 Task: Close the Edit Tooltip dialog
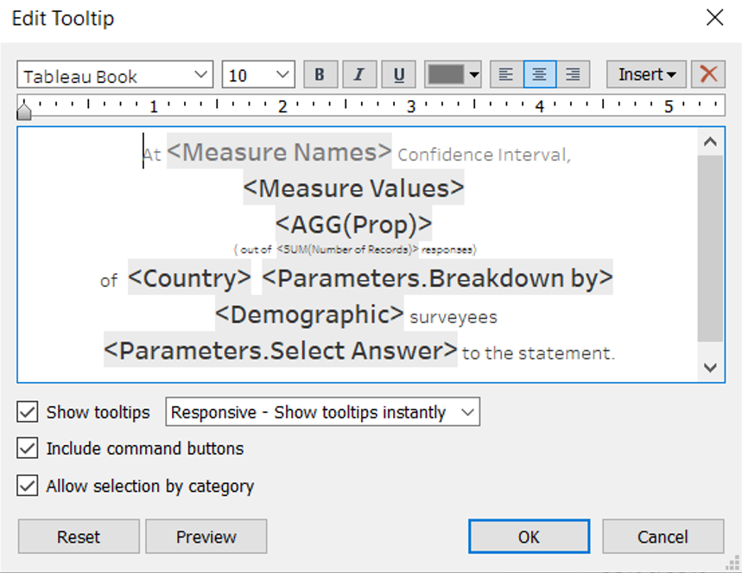pos(714,18)
